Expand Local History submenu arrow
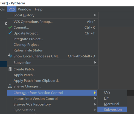 pos(95,15)
